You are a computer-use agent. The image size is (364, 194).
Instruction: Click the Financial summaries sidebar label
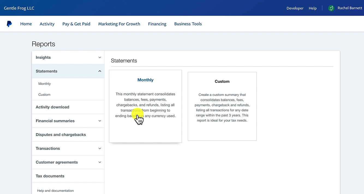tap(55, 121)
